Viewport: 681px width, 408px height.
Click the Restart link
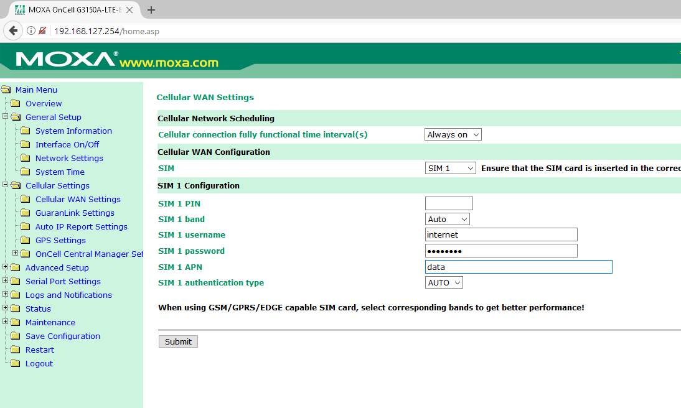point(39,350)
